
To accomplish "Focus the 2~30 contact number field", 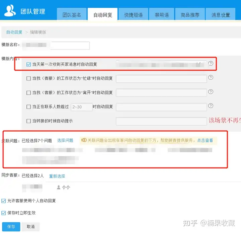I will (x=82, y=107).
